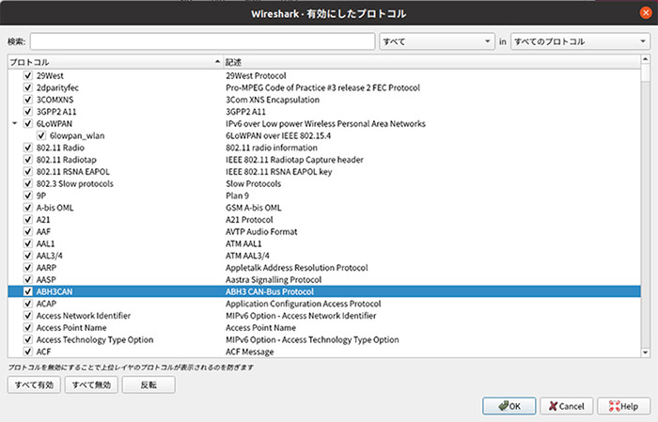The width and height of the screenshot is (658, 422).
Task: Select 'IEEE 802.11 RSNA EAPOL key' text
Action: pyautogui.click(x=278, y=172)
